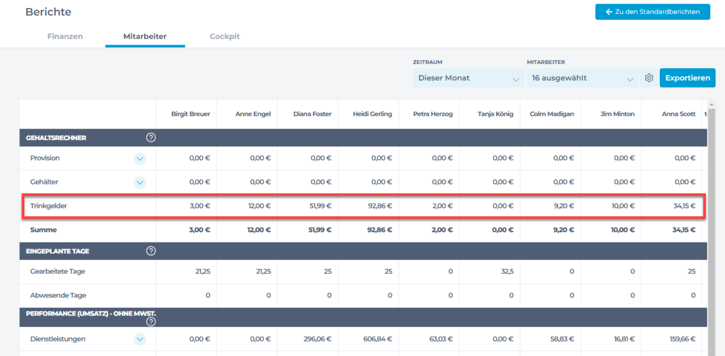Select the Birgit Breuer column header
The width and height of the screenshot is (725, 356).
tap(191, 114)
